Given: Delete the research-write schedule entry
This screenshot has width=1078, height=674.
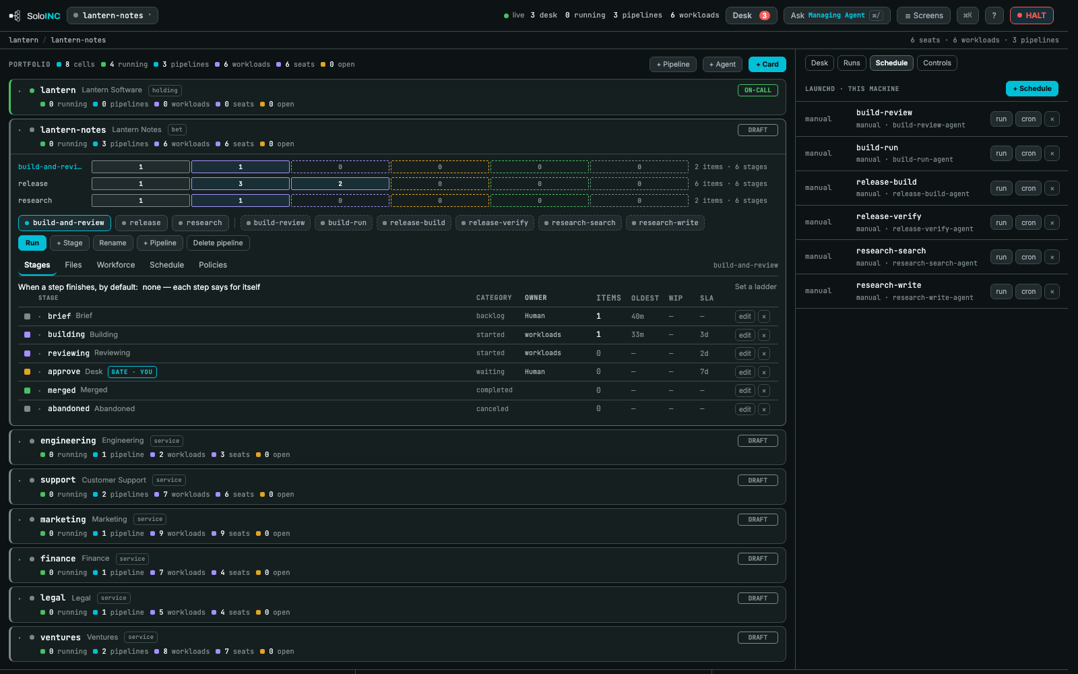Looking at the screenshot, I should pos(1052,291).
